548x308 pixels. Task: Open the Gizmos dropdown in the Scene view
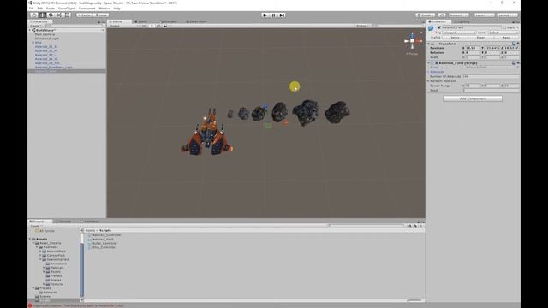[x=362, y=26]
